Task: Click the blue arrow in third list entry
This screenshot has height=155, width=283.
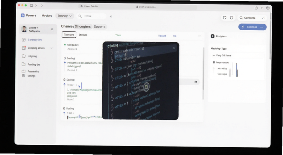Action: 64,84
